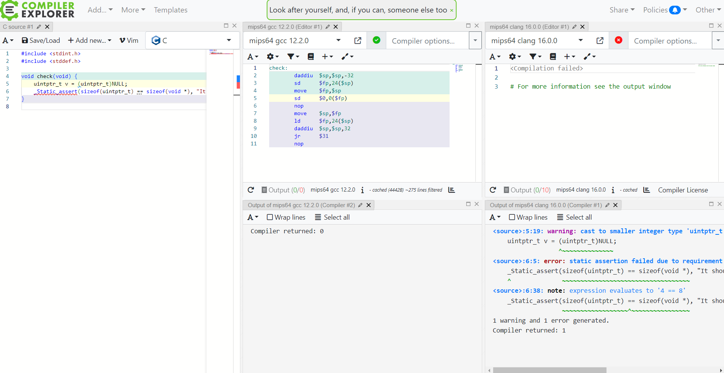Expand the gcc compiler options dropdown arrow
The height and width of the screenshot is (373, 724).
(x=475, y=41)
